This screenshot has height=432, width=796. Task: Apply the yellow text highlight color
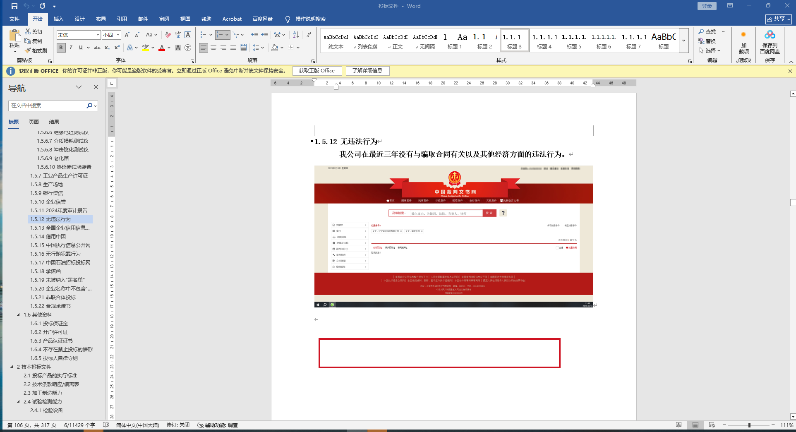pos(145,48)
